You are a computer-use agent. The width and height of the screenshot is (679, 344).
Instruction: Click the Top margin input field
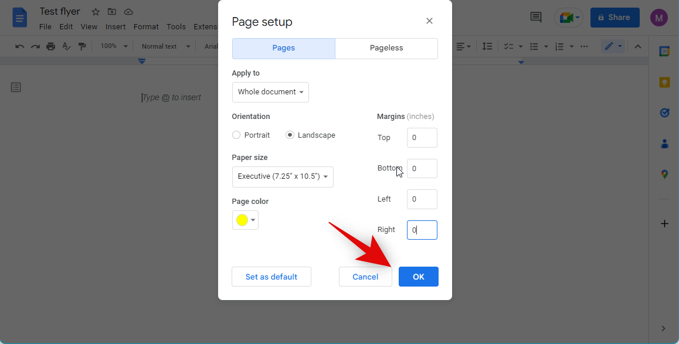click(x=422, y=138)
